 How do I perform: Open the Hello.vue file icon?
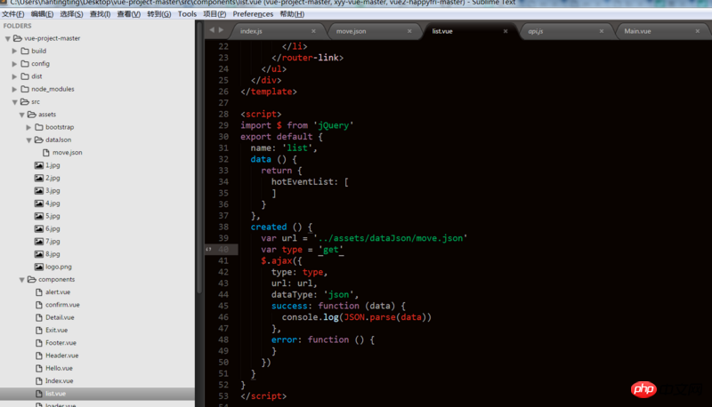[39, 368]
